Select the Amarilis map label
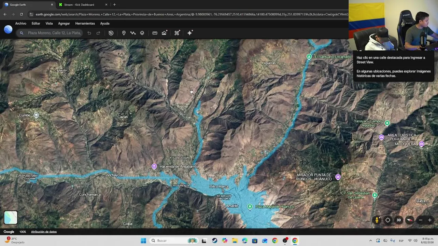 click(232, 206)
